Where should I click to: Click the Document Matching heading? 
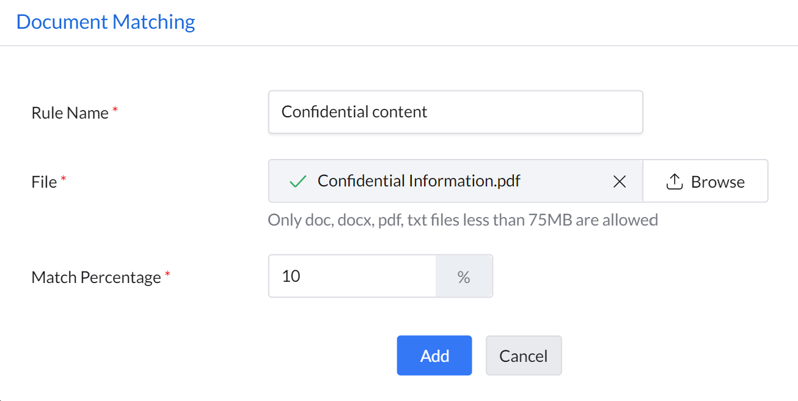[106, 22]
